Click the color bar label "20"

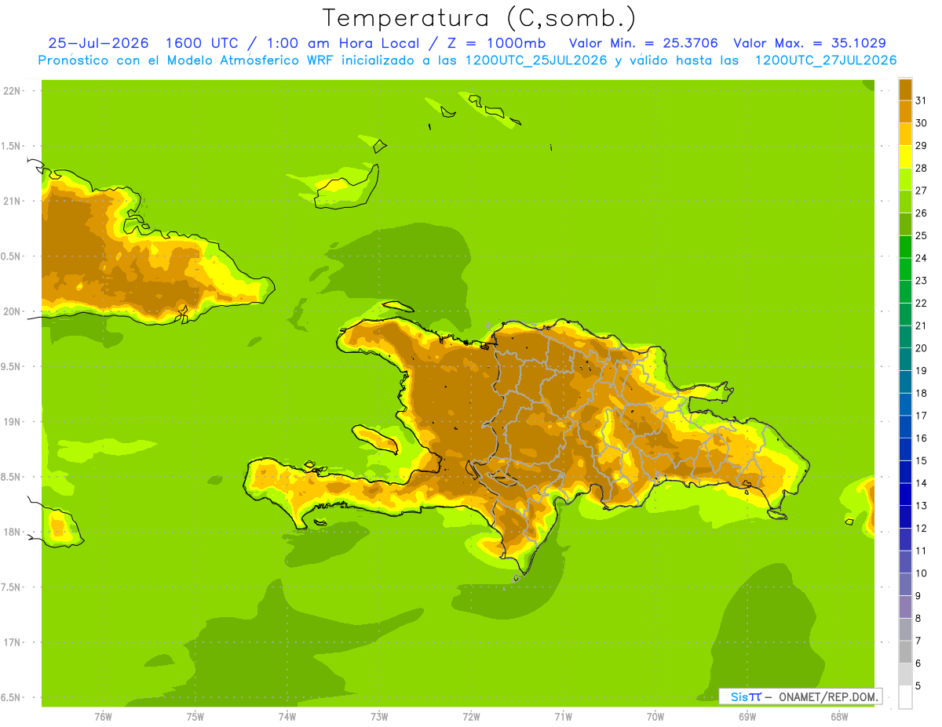(921, 348)
